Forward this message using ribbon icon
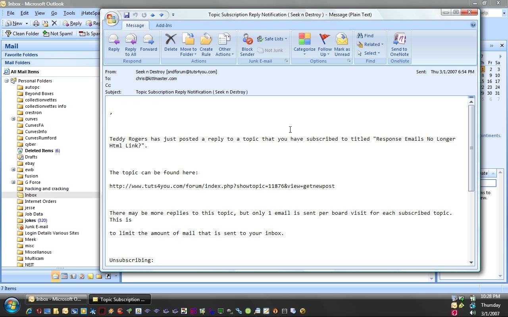508x317 pixels. point(148,43)
